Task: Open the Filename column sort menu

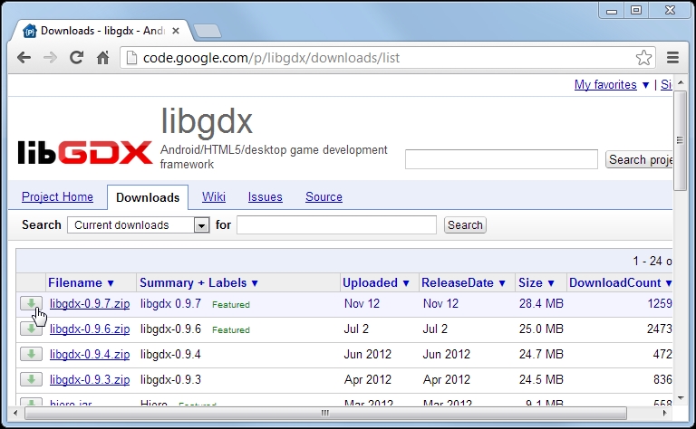Action: pyautogui.click(x=111, y=283)
